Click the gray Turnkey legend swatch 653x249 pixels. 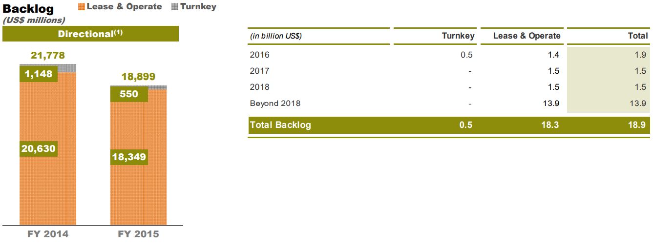pos(175,7)
